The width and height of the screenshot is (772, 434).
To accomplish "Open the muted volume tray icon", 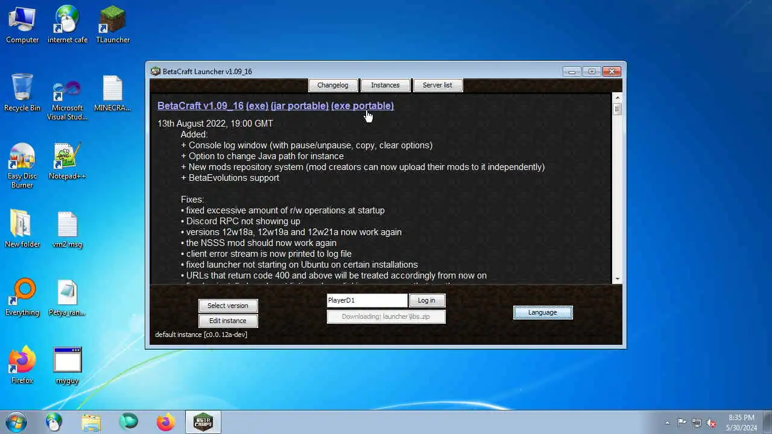I will click(712, 423).
